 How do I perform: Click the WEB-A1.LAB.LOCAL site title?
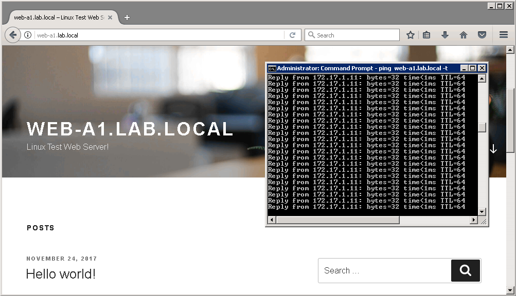click(130, 129)
